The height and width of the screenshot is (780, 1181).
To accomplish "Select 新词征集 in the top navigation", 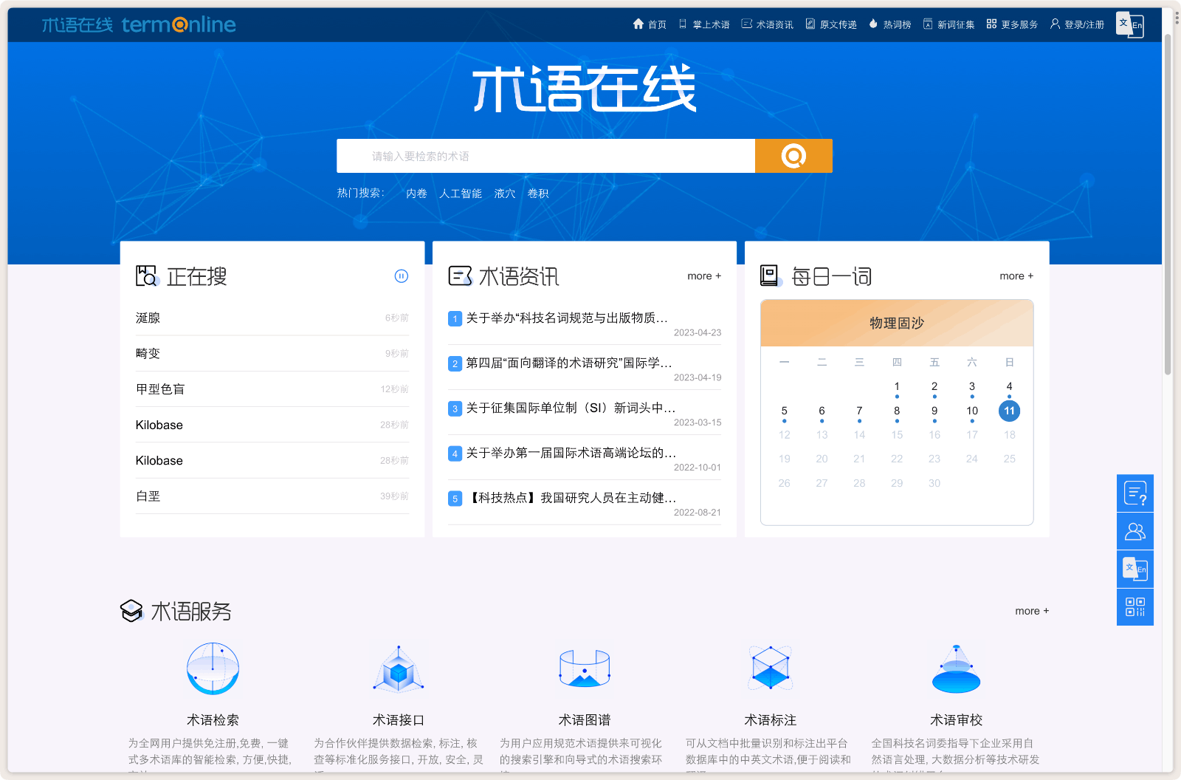I will click(948, 24).
